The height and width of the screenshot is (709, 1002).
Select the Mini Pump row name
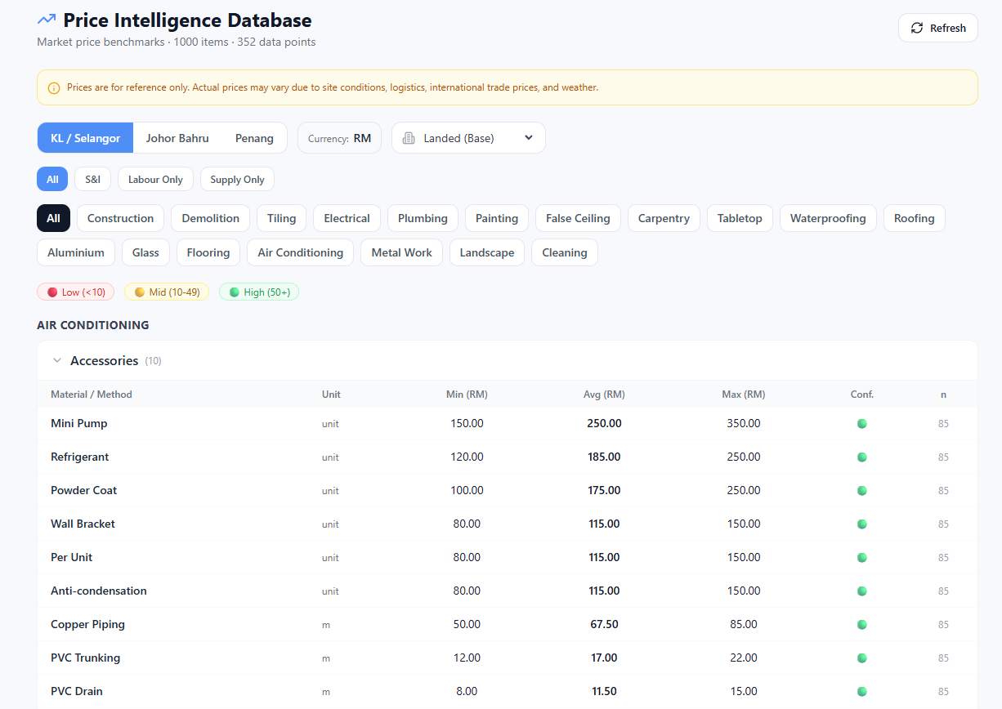(x=79, y=423)
